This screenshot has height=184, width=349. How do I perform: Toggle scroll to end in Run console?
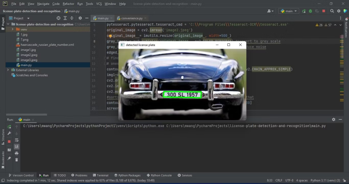[16, 147]
